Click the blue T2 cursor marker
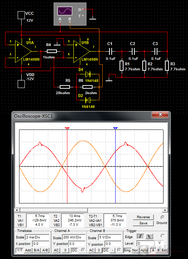188x259 pixels. coord(115,128)
